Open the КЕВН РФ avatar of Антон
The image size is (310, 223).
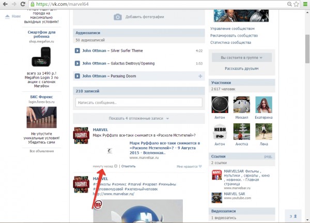[220, 132]
